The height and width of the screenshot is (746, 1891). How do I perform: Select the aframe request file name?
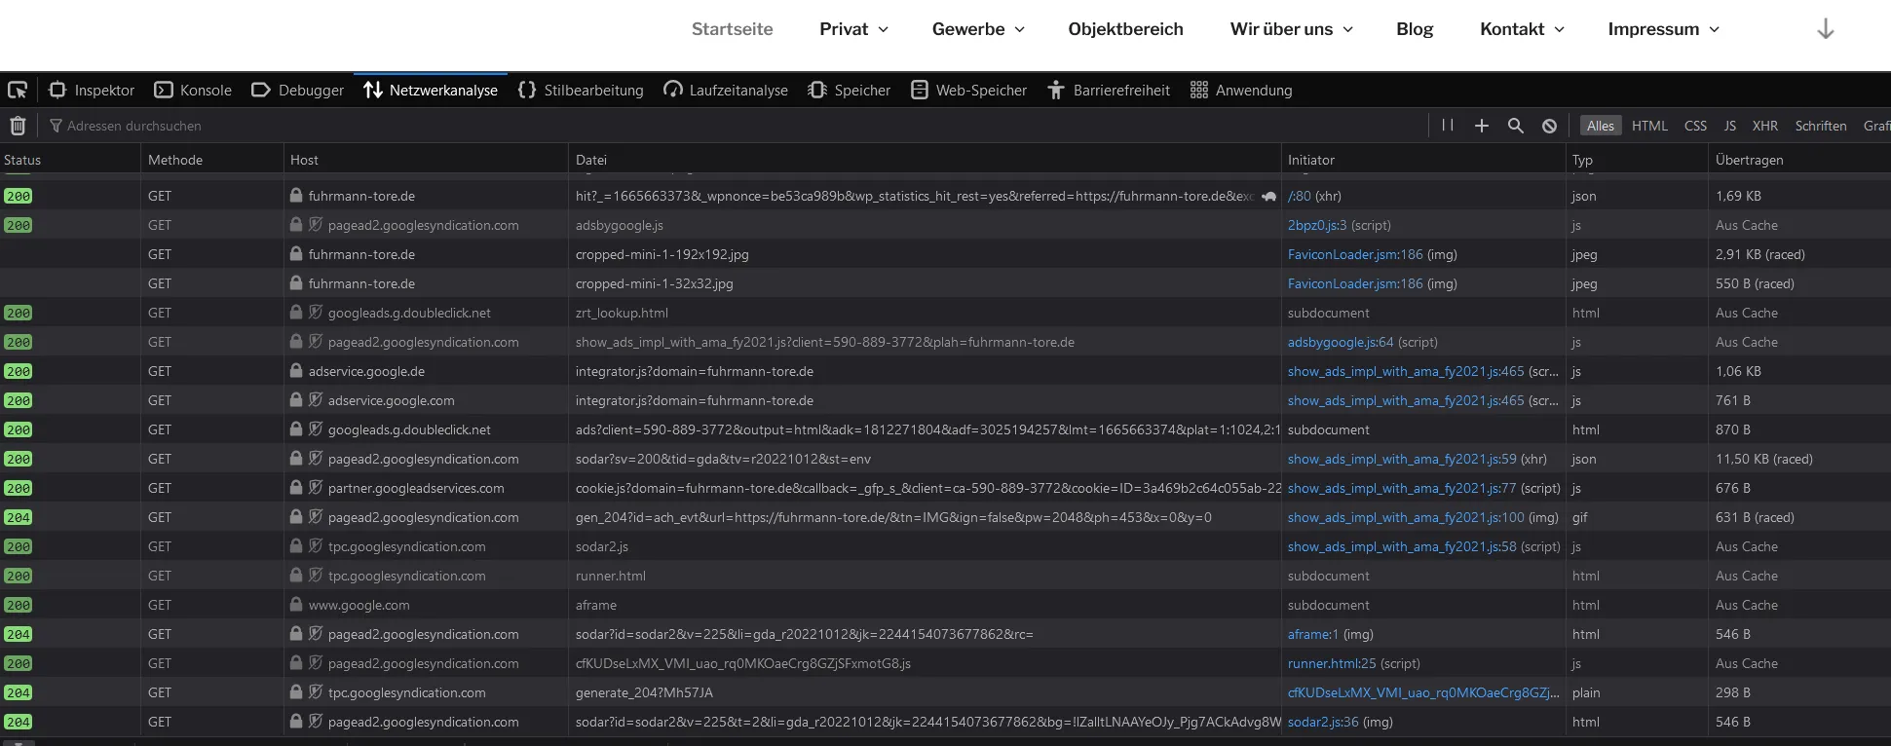596,605
